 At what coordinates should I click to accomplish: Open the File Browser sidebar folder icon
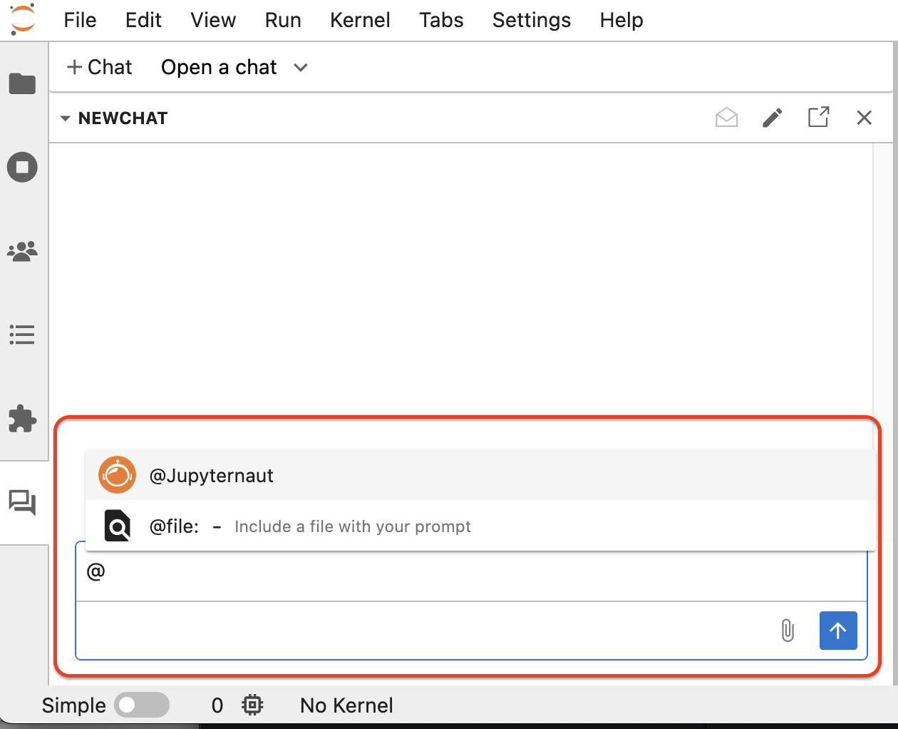22,83
